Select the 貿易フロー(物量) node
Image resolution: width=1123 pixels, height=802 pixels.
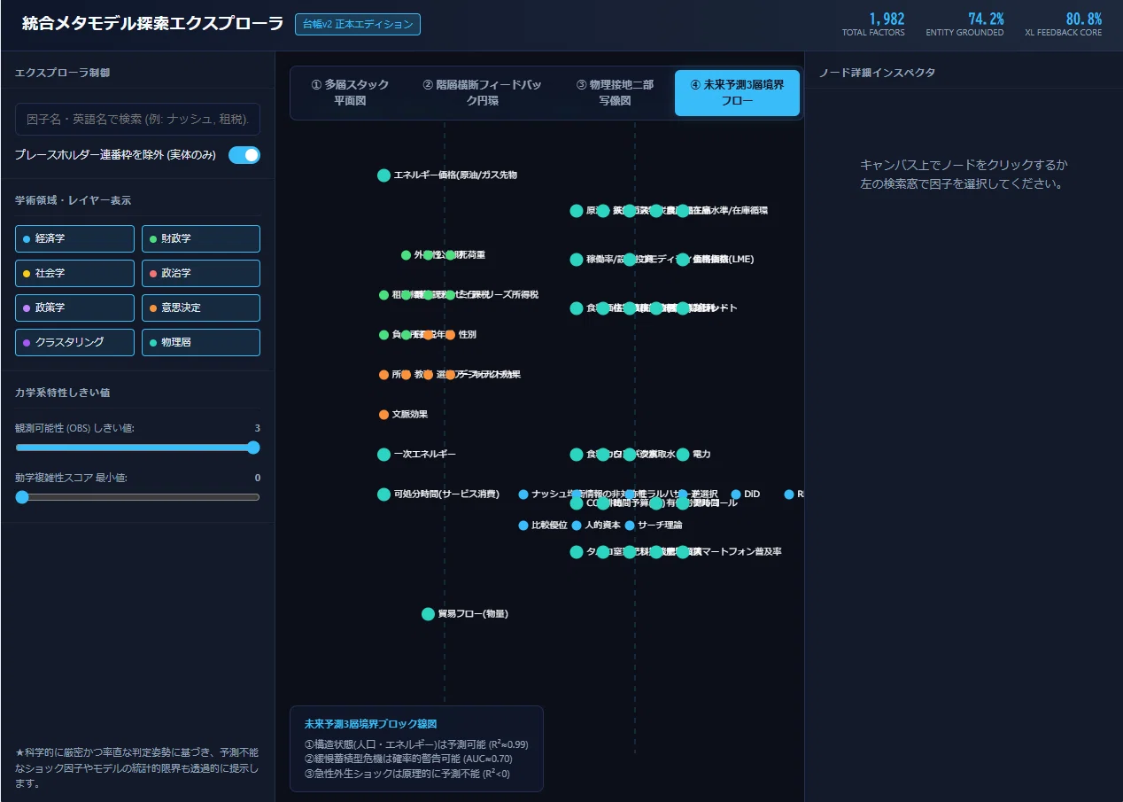click(428, 614)
